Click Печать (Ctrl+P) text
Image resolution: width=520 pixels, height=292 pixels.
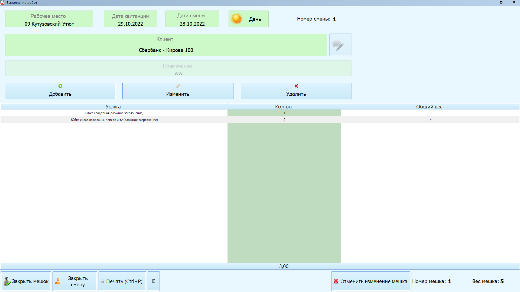[x=124, y=281]
